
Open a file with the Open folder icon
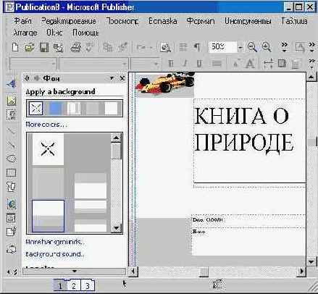[x=30, y=47]
